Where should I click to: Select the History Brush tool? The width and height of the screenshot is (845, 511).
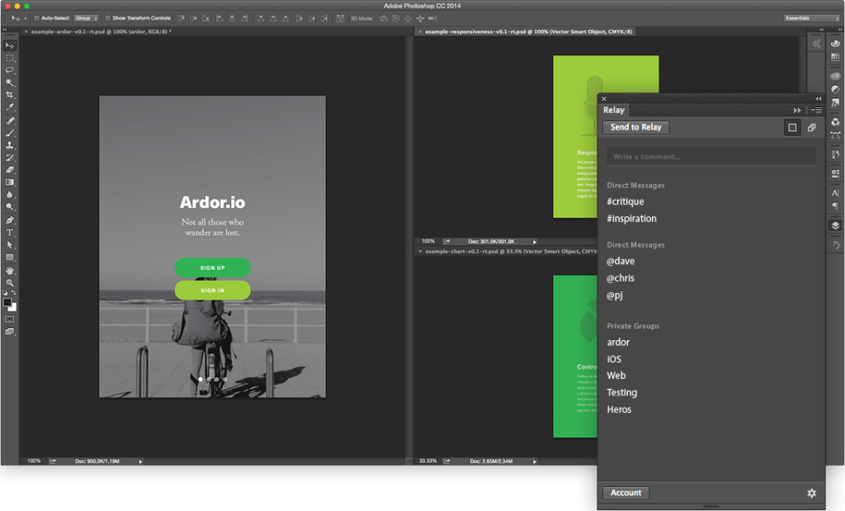[10, 158]
